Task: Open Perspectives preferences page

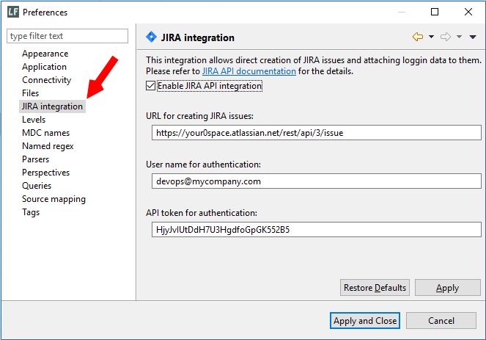Action: 46,173
